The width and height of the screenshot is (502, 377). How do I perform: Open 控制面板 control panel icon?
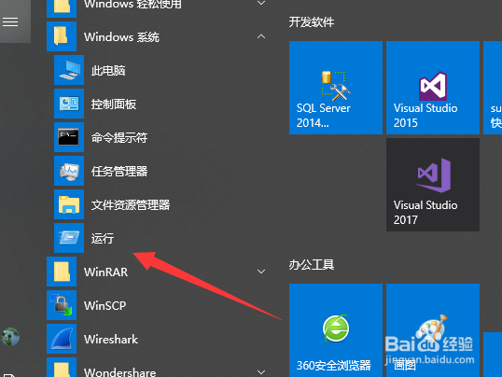pos(69,104)
